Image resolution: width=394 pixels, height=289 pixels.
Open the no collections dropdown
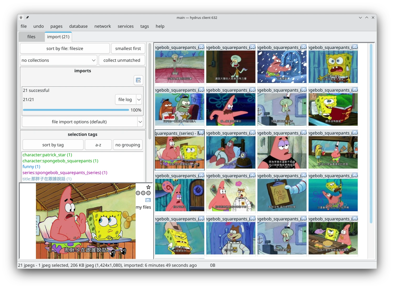click(x=58, y=60)
